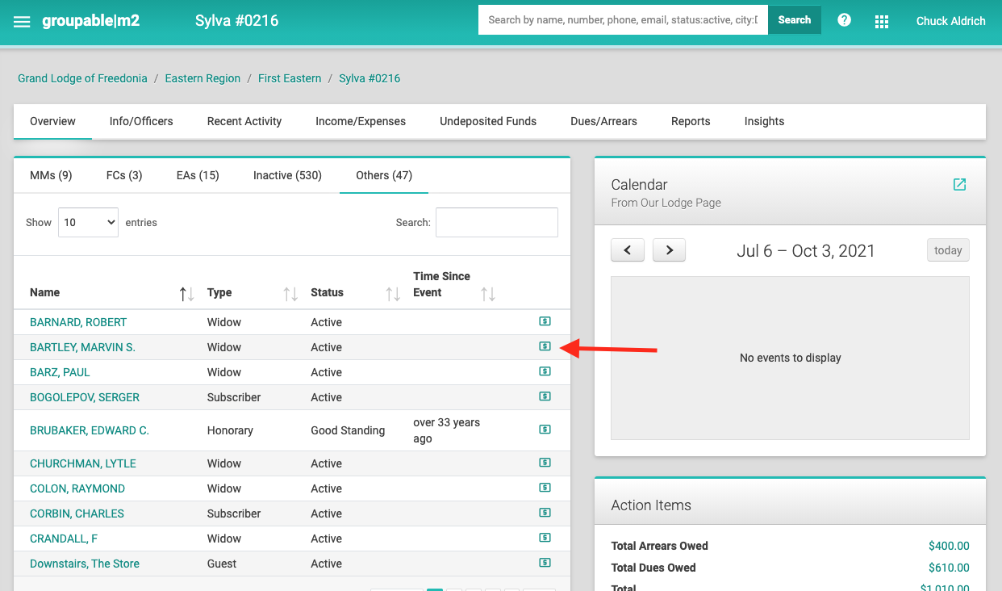
Task: Click dues icon for Brubaker, Edward C.
Action: click(545, 430)
